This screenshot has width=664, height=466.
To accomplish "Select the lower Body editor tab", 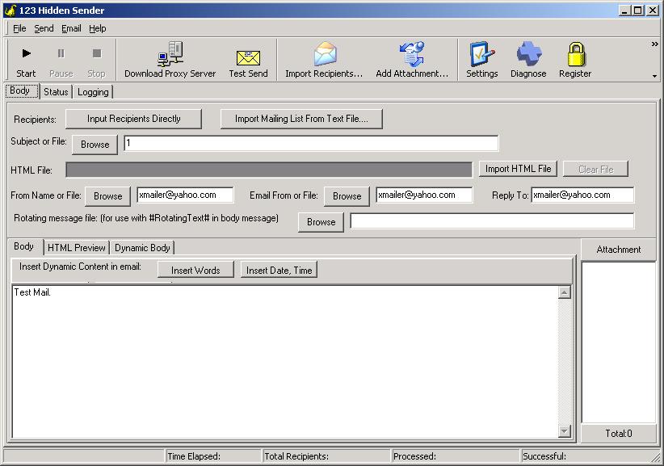I will click(23, 246).
